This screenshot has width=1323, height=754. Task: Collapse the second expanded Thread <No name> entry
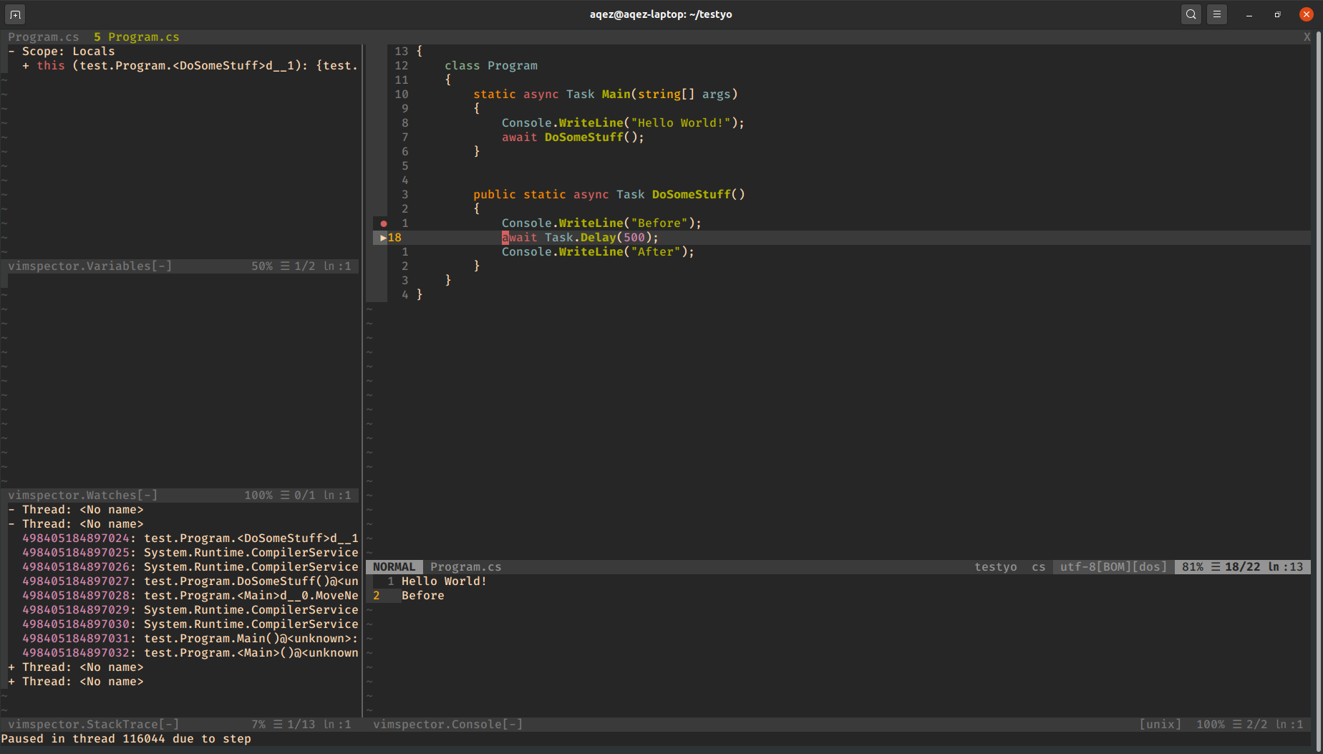[11, 524]
